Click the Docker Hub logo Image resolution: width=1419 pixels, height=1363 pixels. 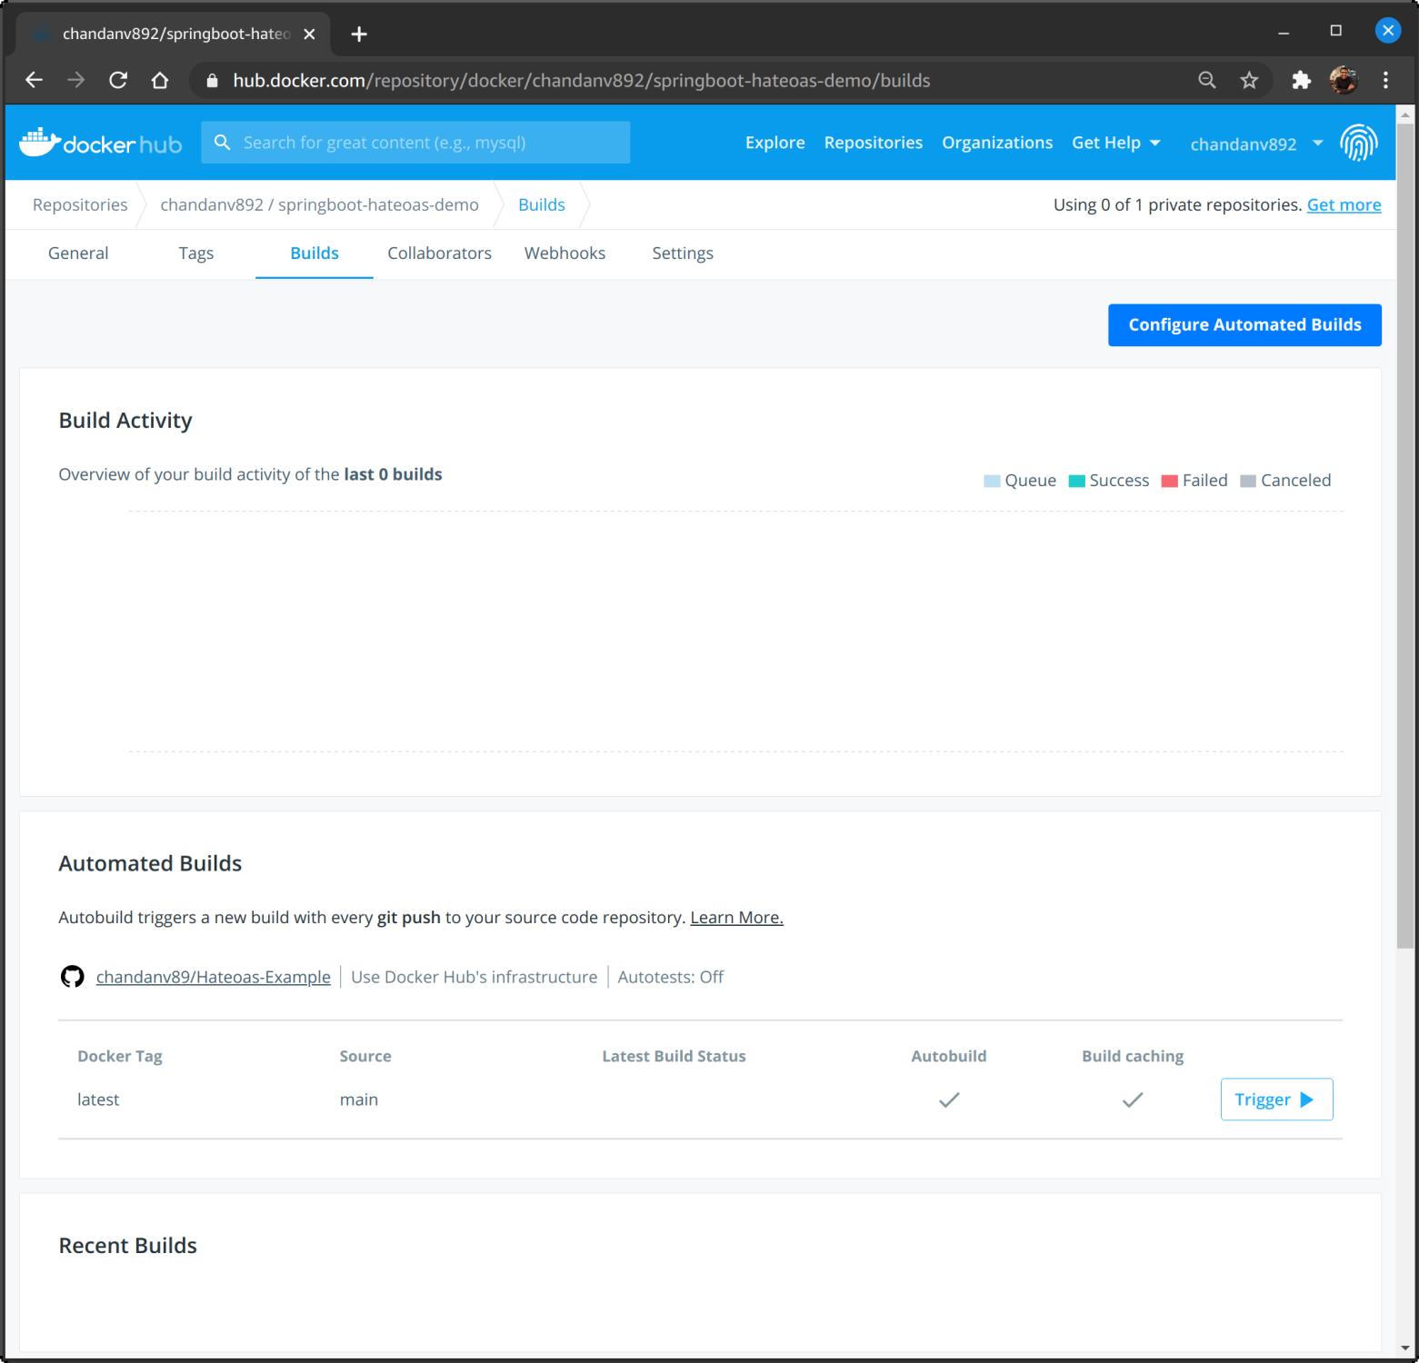[100, 142]
